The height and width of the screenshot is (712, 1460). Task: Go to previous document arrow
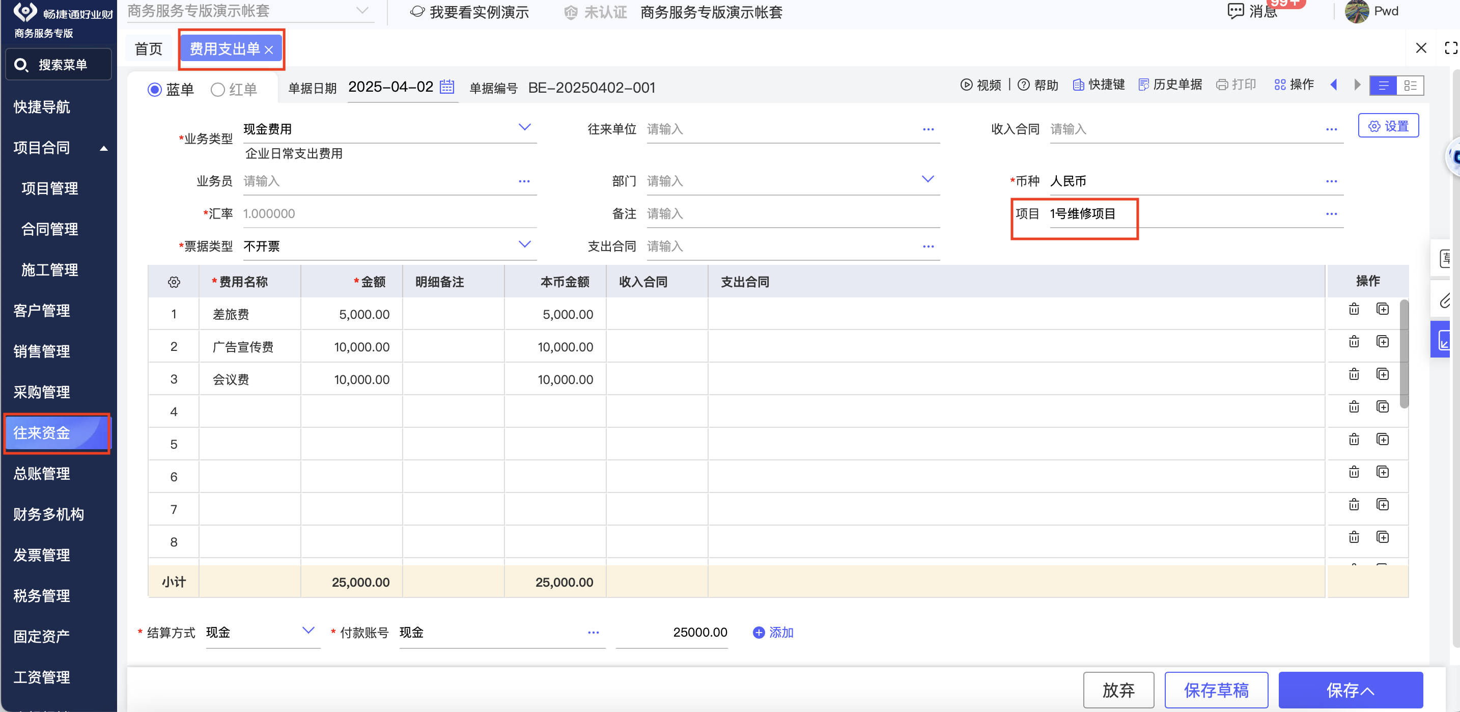click(x=1334, y=85)
